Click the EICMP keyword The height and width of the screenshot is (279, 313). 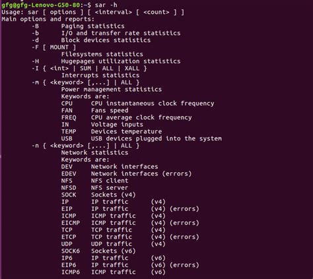tap(71, 223)
